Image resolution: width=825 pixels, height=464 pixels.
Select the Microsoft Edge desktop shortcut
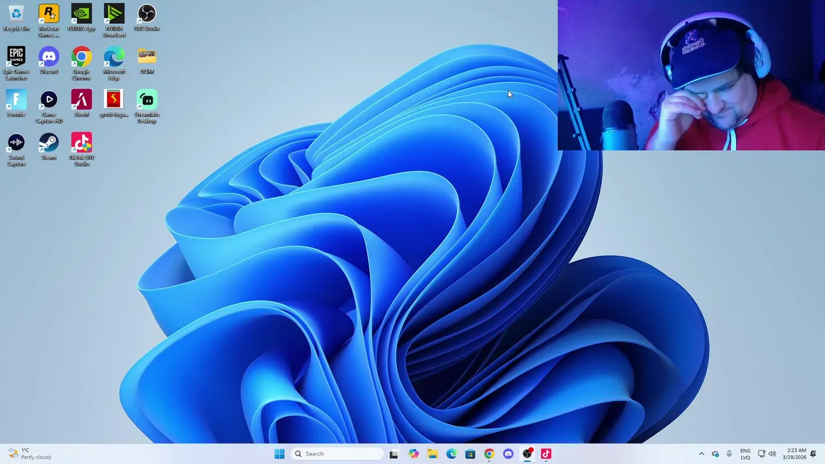coord(114,63)
